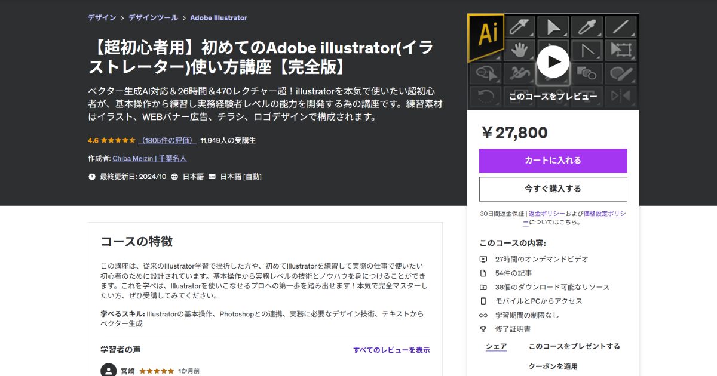Click the シェア share button
The image size is (717, 376).
[x=496, y=347]
